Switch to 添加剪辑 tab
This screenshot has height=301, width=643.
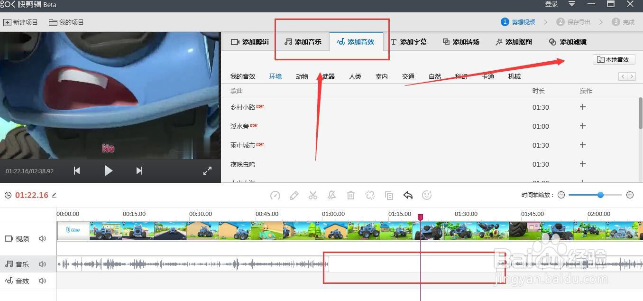point(250,42)
